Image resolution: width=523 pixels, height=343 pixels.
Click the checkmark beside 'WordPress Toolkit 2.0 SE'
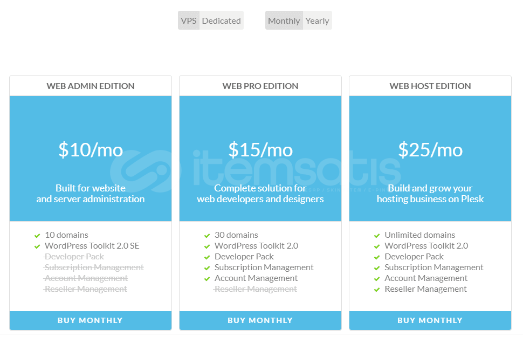pyautogui.click(x=37, y=246)
